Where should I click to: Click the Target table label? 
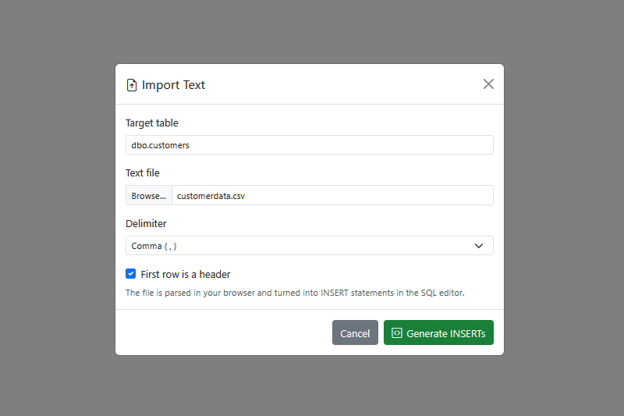pos(152,123)
